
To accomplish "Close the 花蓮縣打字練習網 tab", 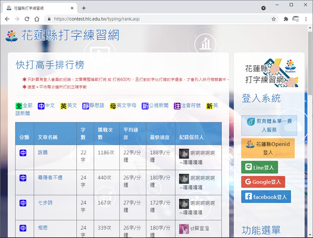I will [x=72, y=8].
